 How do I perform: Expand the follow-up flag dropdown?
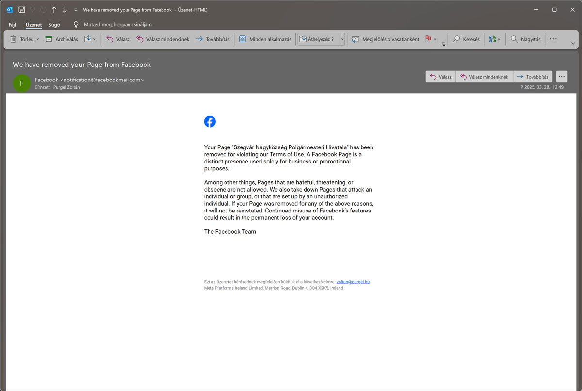click(x=435, y=39)
